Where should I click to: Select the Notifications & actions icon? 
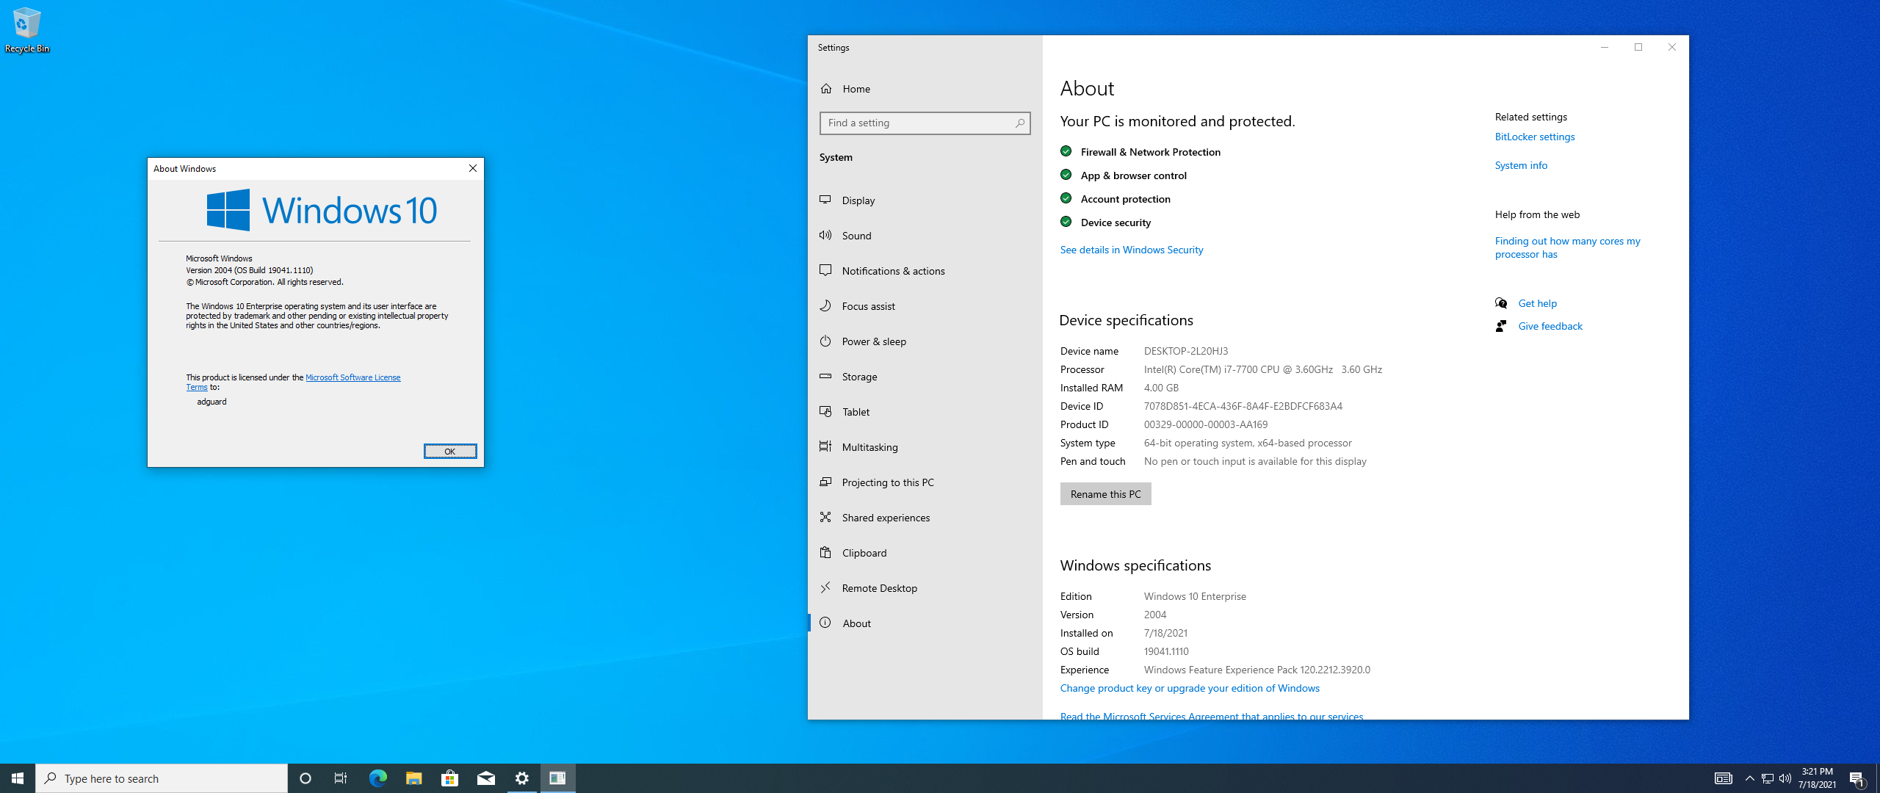pyautogui.click(x=825, y=270)
